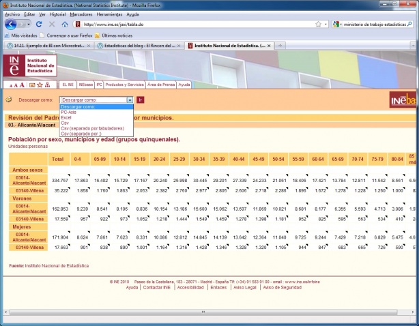Screen dimensions: 419x326
Task: Select PC-Axis option in dropdown list
Action: click(69, 112)
